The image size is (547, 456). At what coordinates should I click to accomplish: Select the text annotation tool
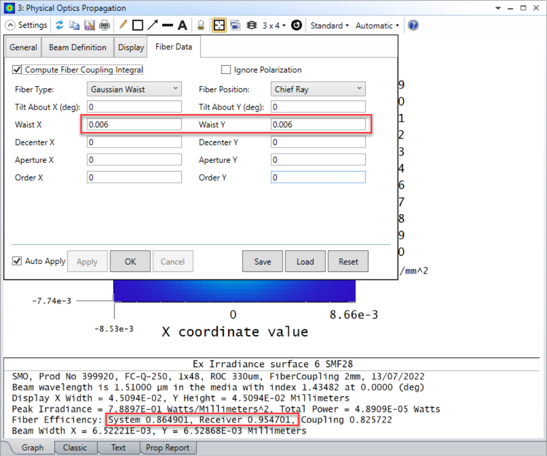(183, 24)
